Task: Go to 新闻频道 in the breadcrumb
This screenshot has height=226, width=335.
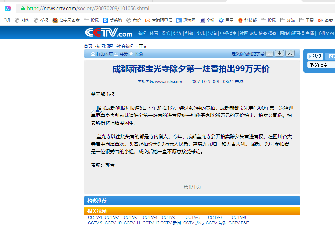Action: [x=105, y=46]
